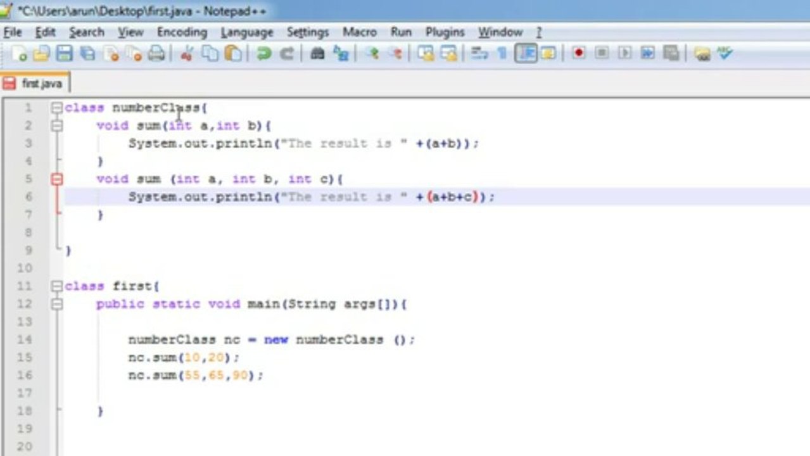Click the Save All icon
This screenshot has height=456, width=810.
(87, 54)
